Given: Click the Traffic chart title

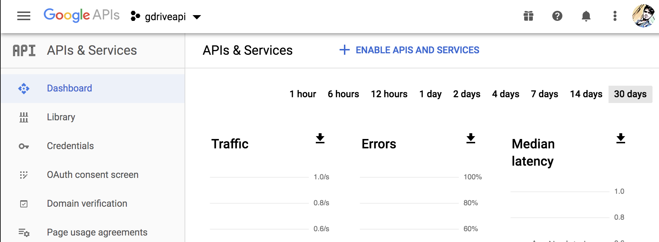Looking at the screenshot, I should (x=230, y=144).
